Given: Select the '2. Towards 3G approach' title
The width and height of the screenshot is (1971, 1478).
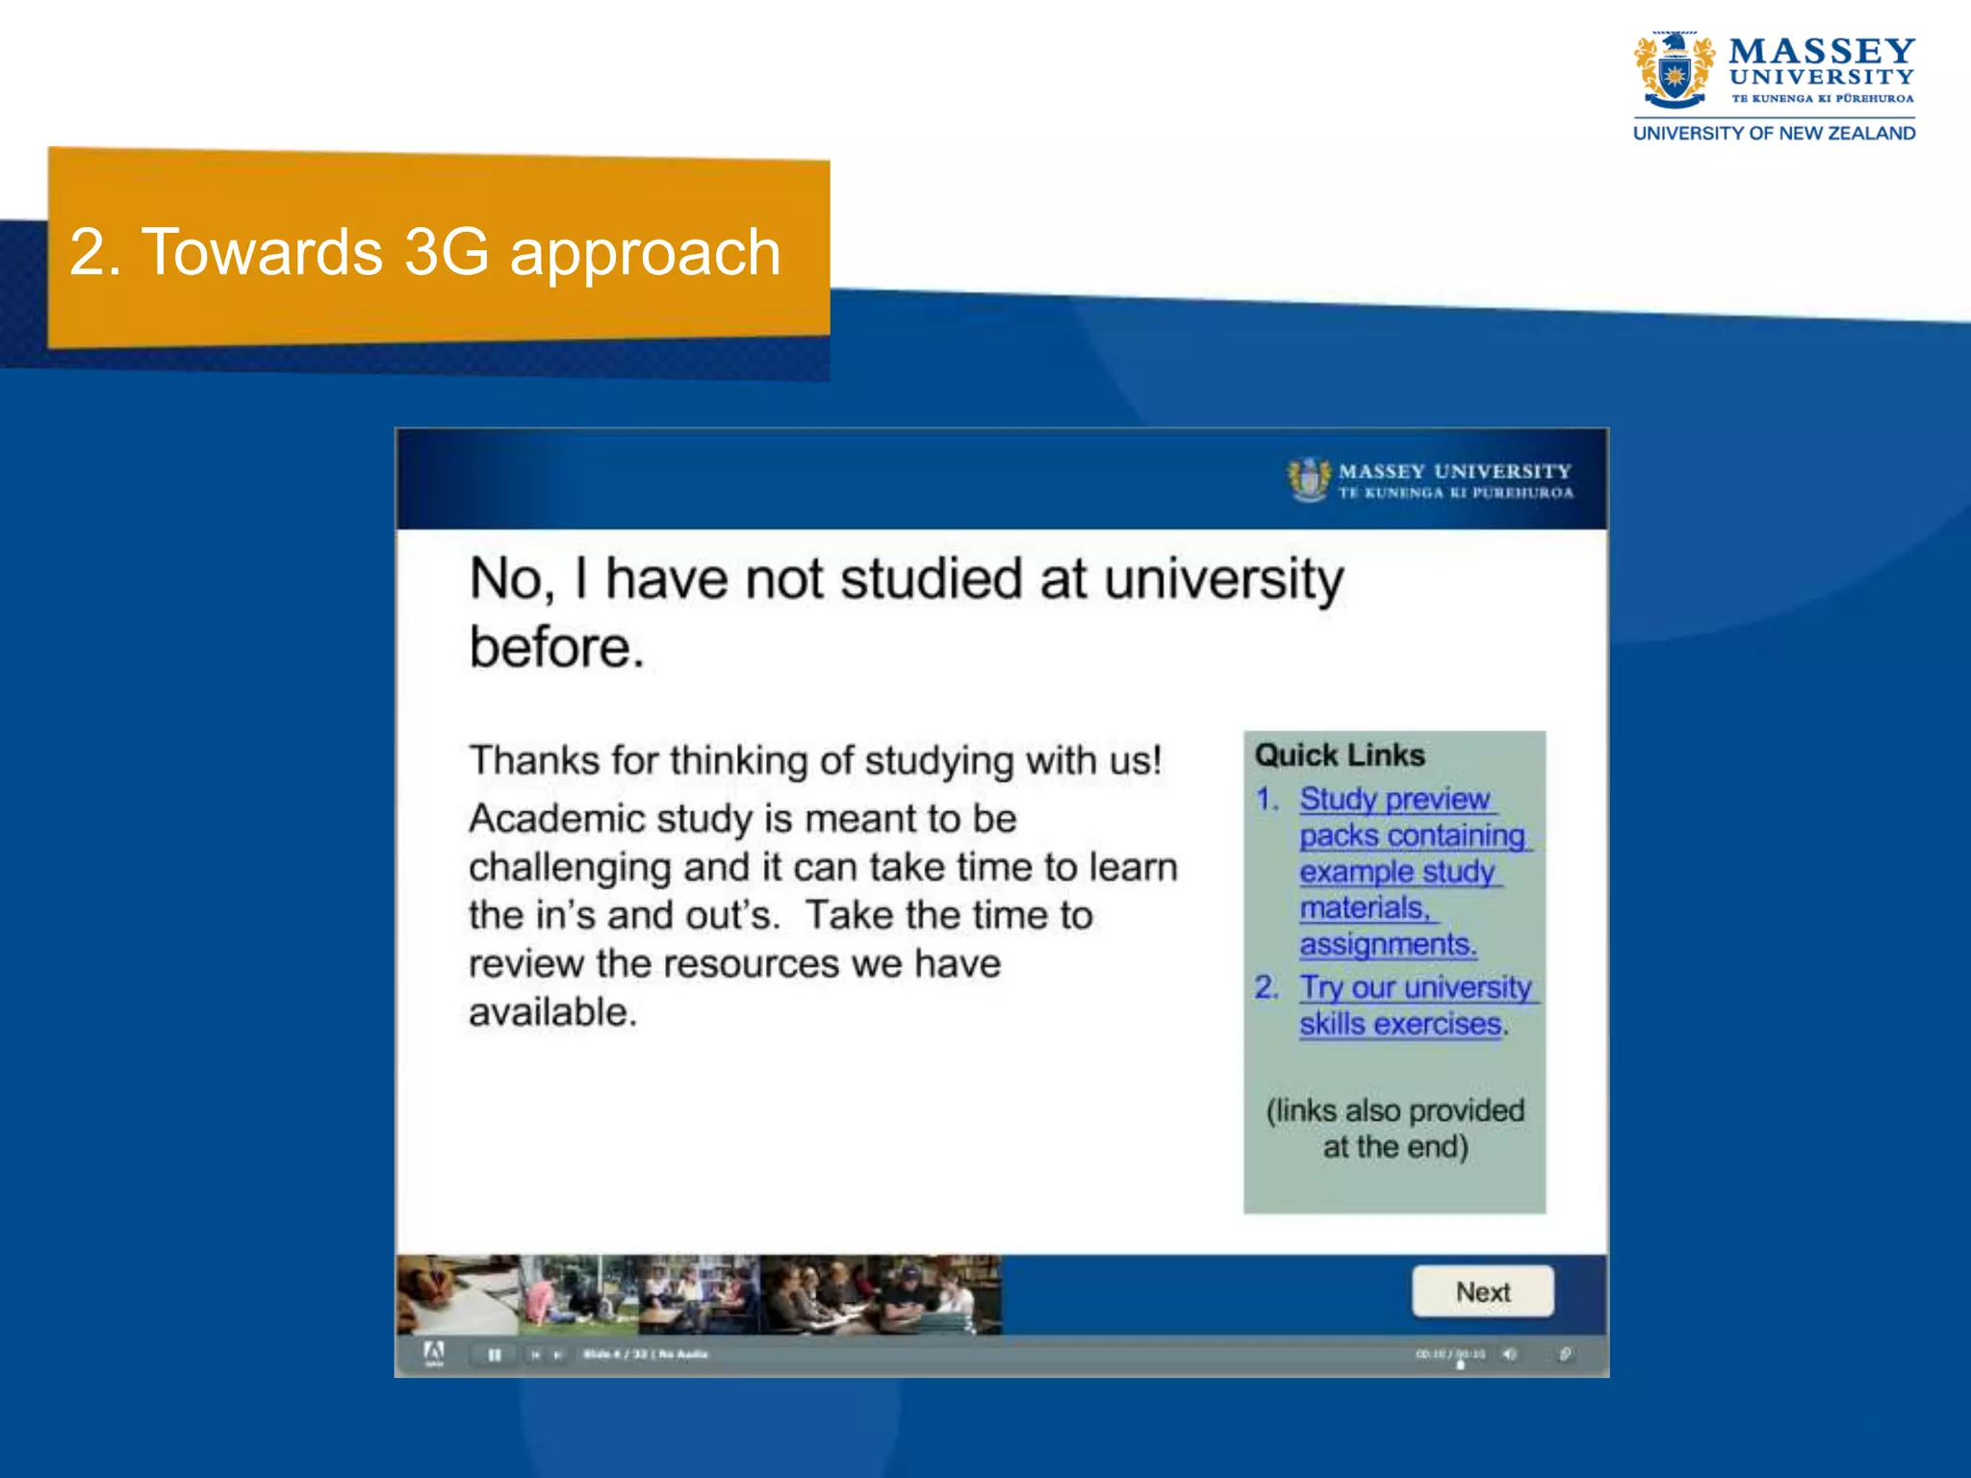Looking at the screenshot, I should click(424, 252).
